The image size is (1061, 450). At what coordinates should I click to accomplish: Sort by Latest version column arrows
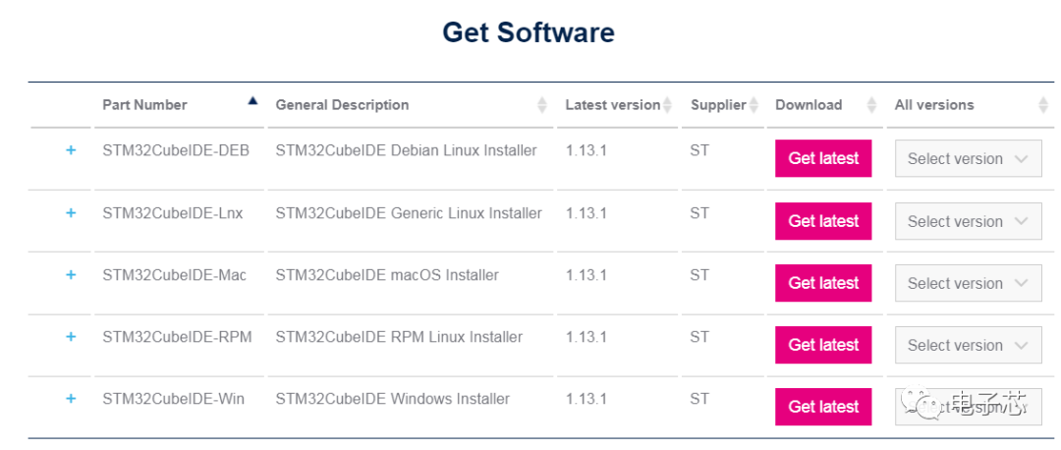[x=668, y=105]
